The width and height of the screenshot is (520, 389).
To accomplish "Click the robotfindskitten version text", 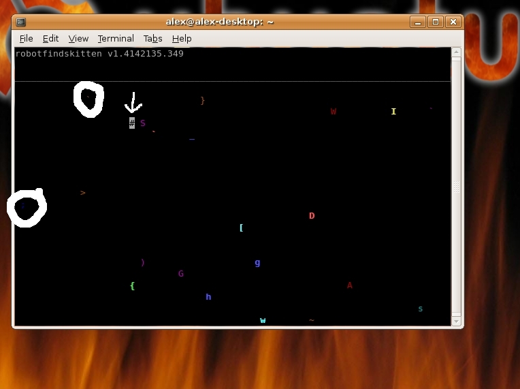I will tap(99, 54).
